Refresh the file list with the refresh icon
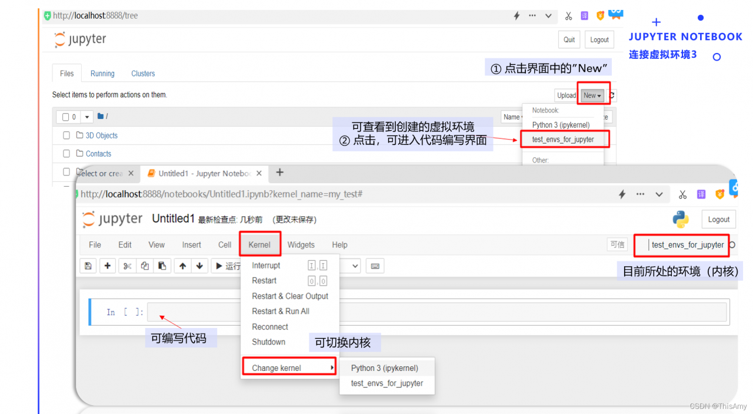This screenshot has height=414, width=753. click(612, 95)
